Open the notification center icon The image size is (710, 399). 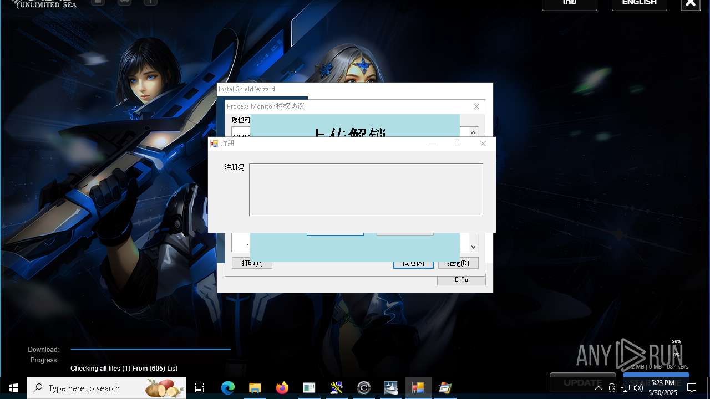pyautogui.click(x=692, y=388)
